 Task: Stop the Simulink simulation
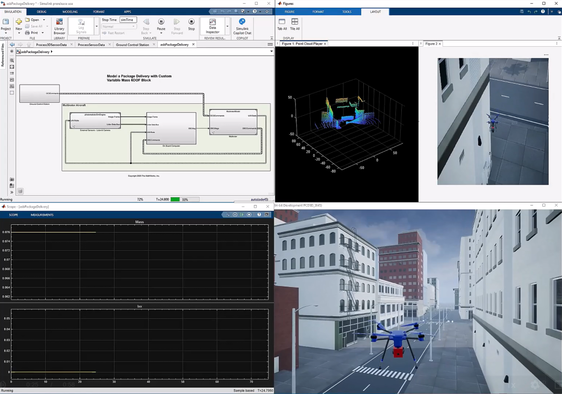[191, 24]
